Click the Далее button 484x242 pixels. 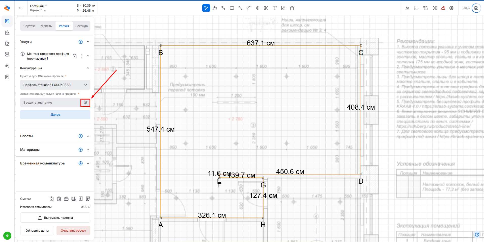click(x=55, y=115)
